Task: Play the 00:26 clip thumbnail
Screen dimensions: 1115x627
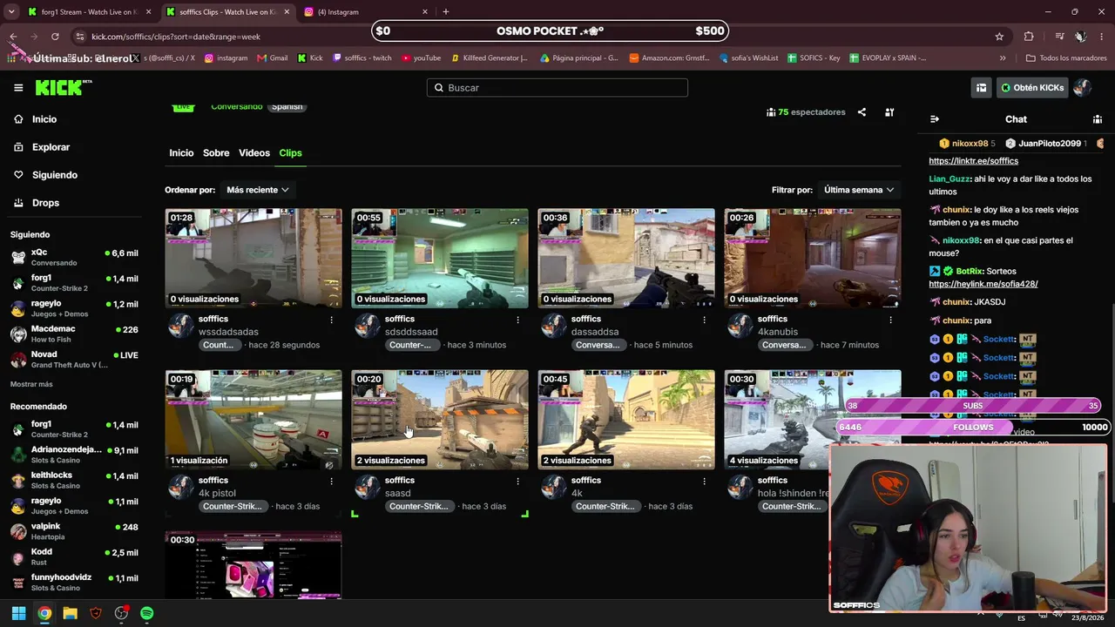Action: pyautogui.click(x=813, y=258)
